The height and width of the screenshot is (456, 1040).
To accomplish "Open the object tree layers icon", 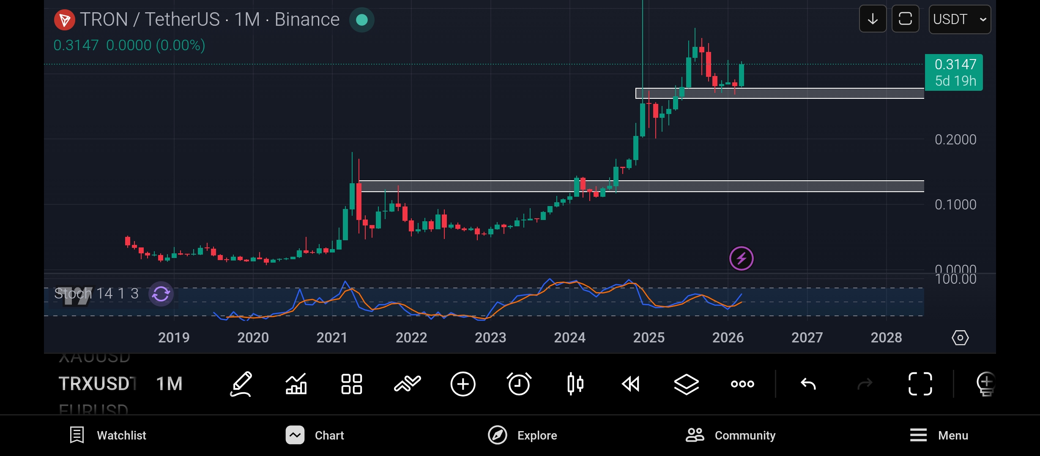I will click(686, 384).
